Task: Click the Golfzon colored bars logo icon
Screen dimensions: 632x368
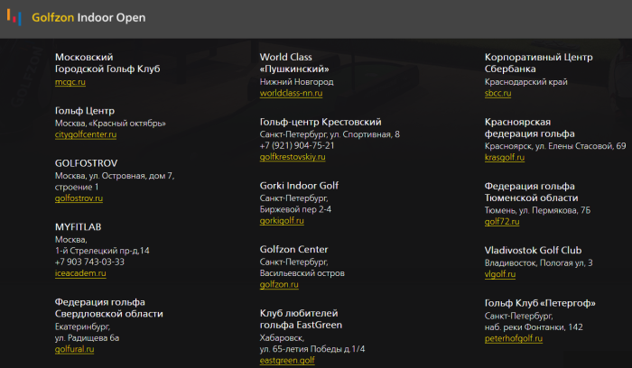Action: pos(14,17)
